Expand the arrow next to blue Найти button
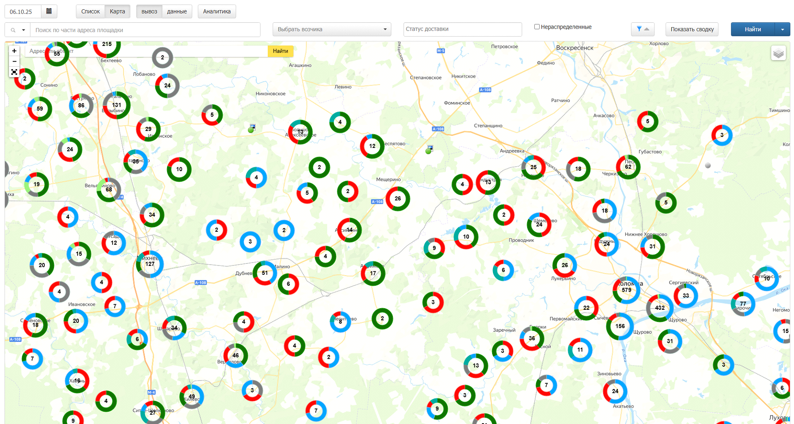 click(782, 30)
